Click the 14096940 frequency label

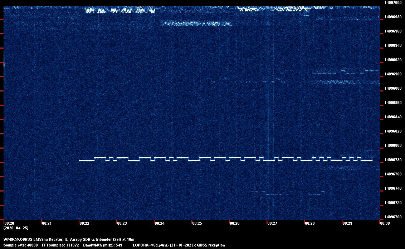tap(393, 45)
